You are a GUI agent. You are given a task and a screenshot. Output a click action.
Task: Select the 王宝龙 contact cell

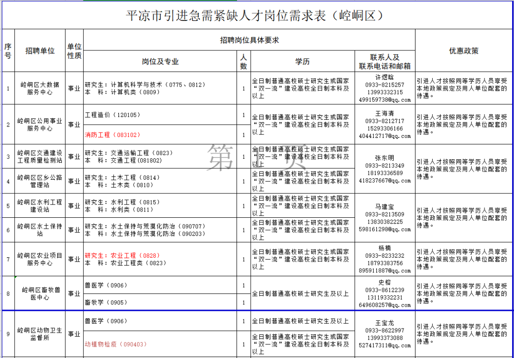(x=385, y=334)
